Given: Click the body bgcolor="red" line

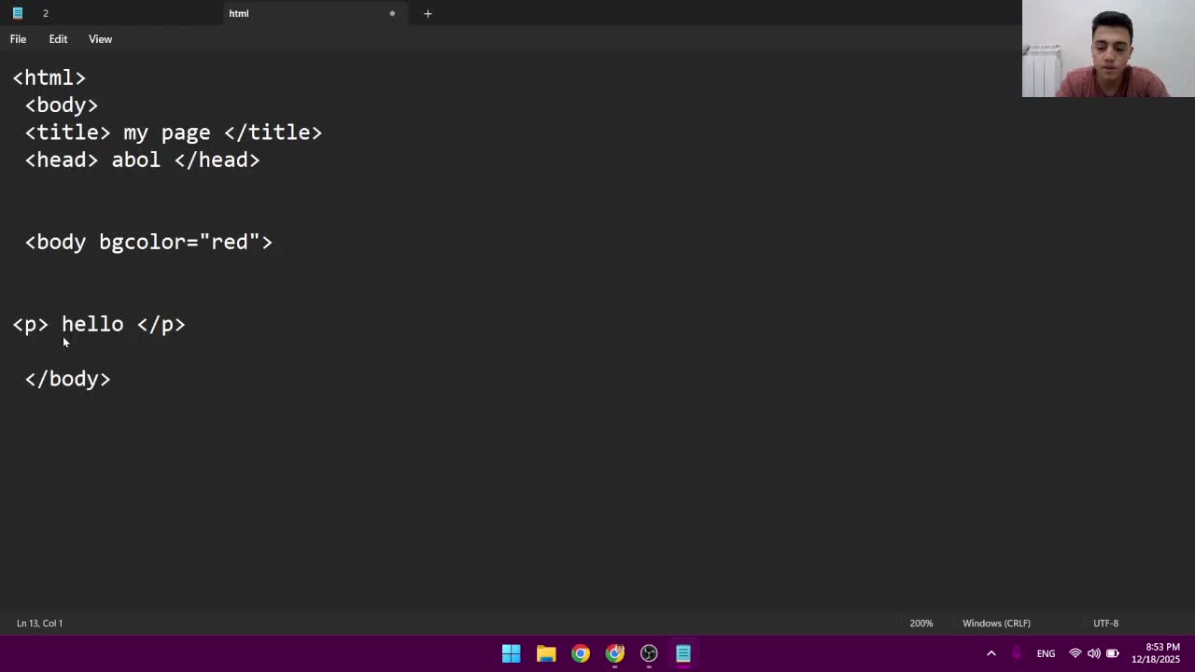Looking at the screenshot, I should tap(148, 242).
